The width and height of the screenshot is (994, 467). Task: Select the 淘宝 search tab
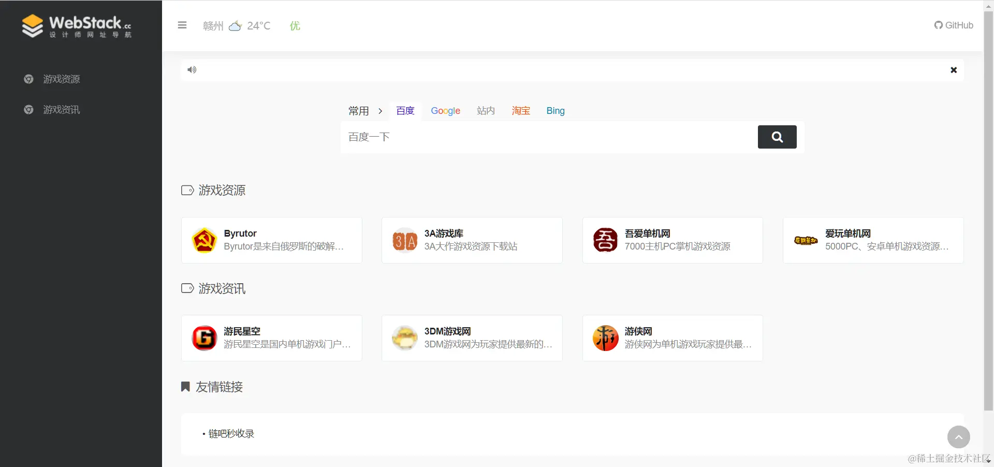[x=521, y=111]
